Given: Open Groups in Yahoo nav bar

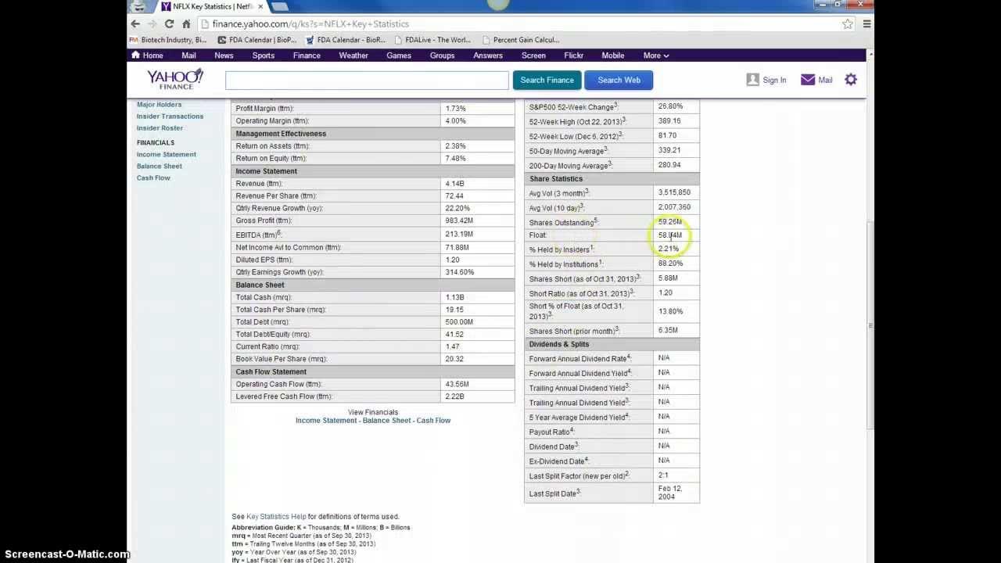Looking at the screenshot, I should (x=442, y=56).
